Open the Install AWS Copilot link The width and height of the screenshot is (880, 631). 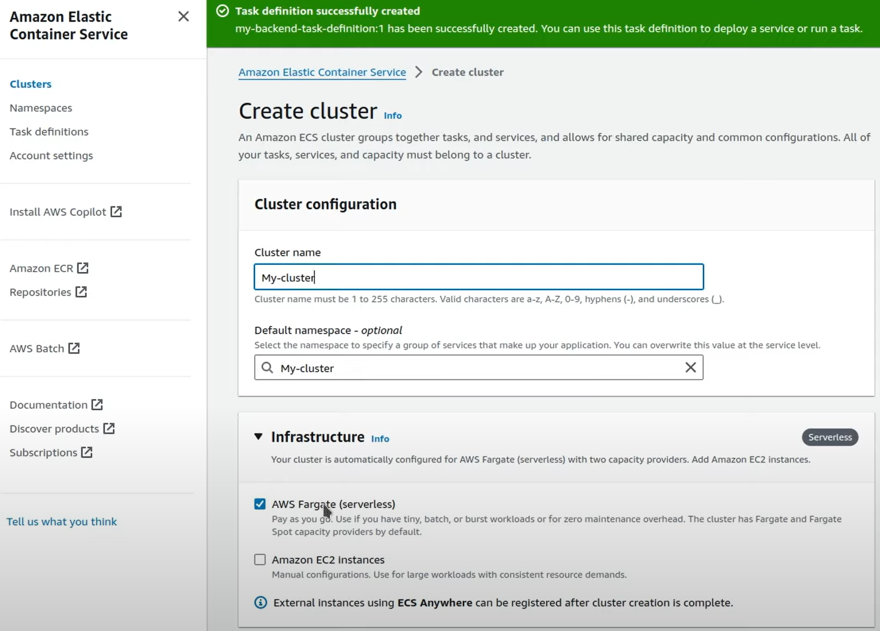click(58, 212)
